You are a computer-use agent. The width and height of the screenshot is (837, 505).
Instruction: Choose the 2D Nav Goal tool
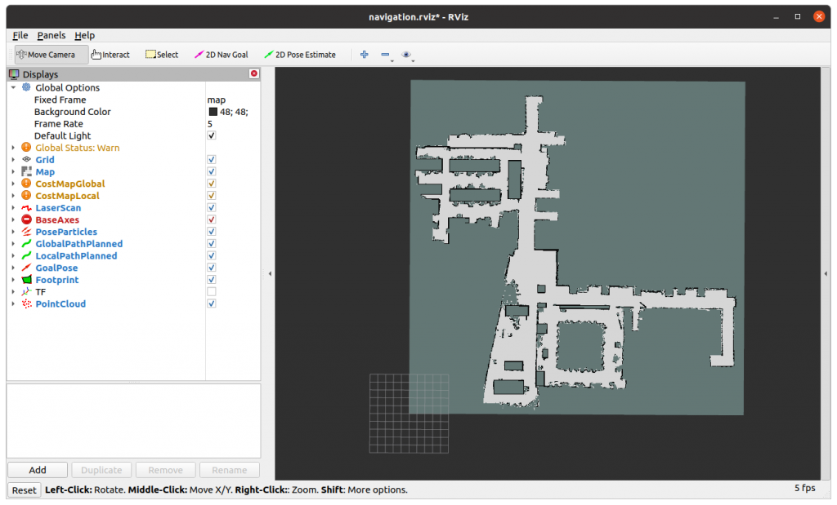(x=222, y=55)
